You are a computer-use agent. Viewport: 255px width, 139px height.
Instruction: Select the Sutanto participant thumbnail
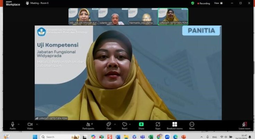[x=113, y=16]
